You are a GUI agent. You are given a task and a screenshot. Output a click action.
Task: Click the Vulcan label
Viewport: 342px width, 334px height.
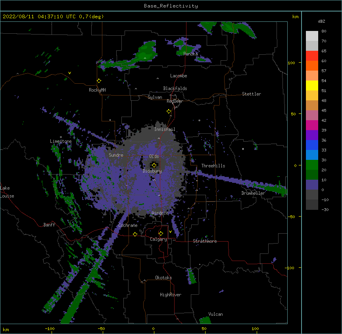(x=215, y=314)
